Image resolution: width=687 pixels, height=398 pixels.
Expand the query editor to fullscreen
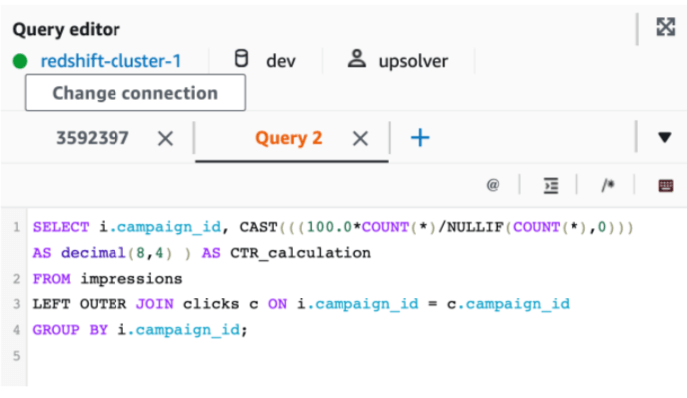[665, 27]
